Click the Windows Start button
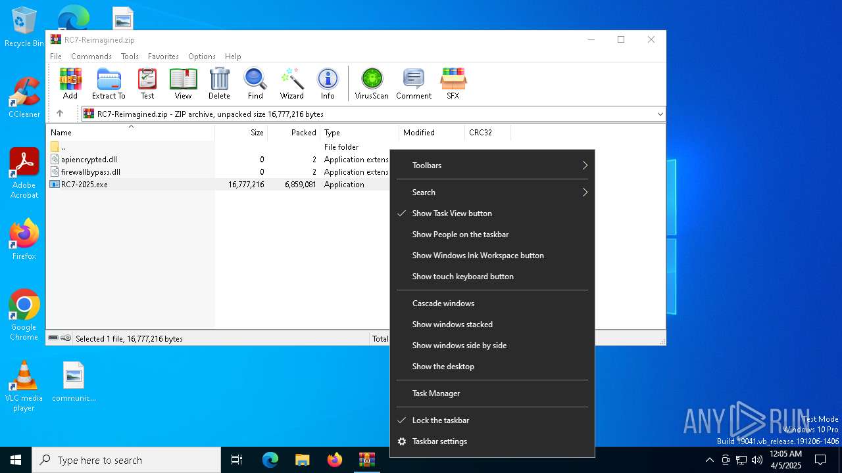 click(x=16, y=460)
